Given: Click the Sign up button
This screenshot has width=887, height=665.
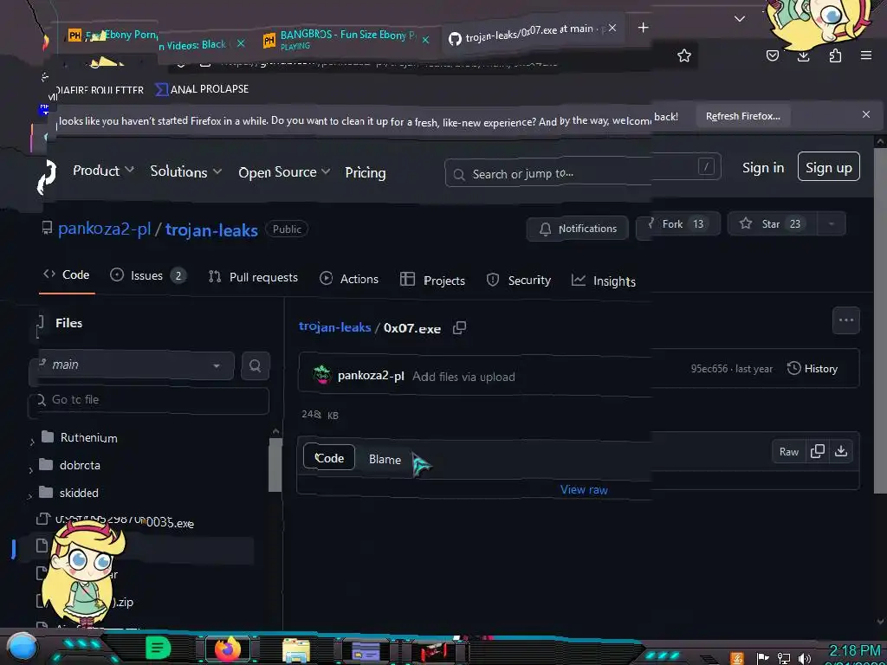Looking at the screenshot, I should click(829, 167).
